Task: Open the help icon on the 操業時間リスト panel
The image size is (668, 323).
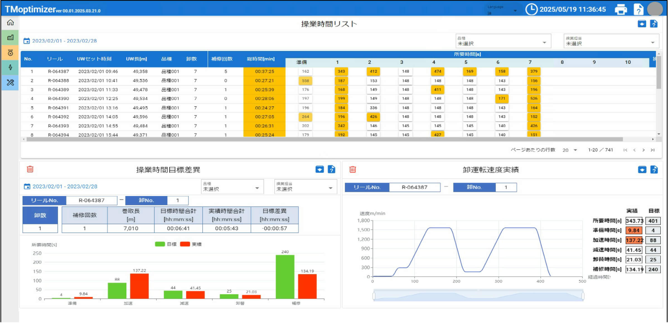Action: pyautogui.click(x=654, y=24)
